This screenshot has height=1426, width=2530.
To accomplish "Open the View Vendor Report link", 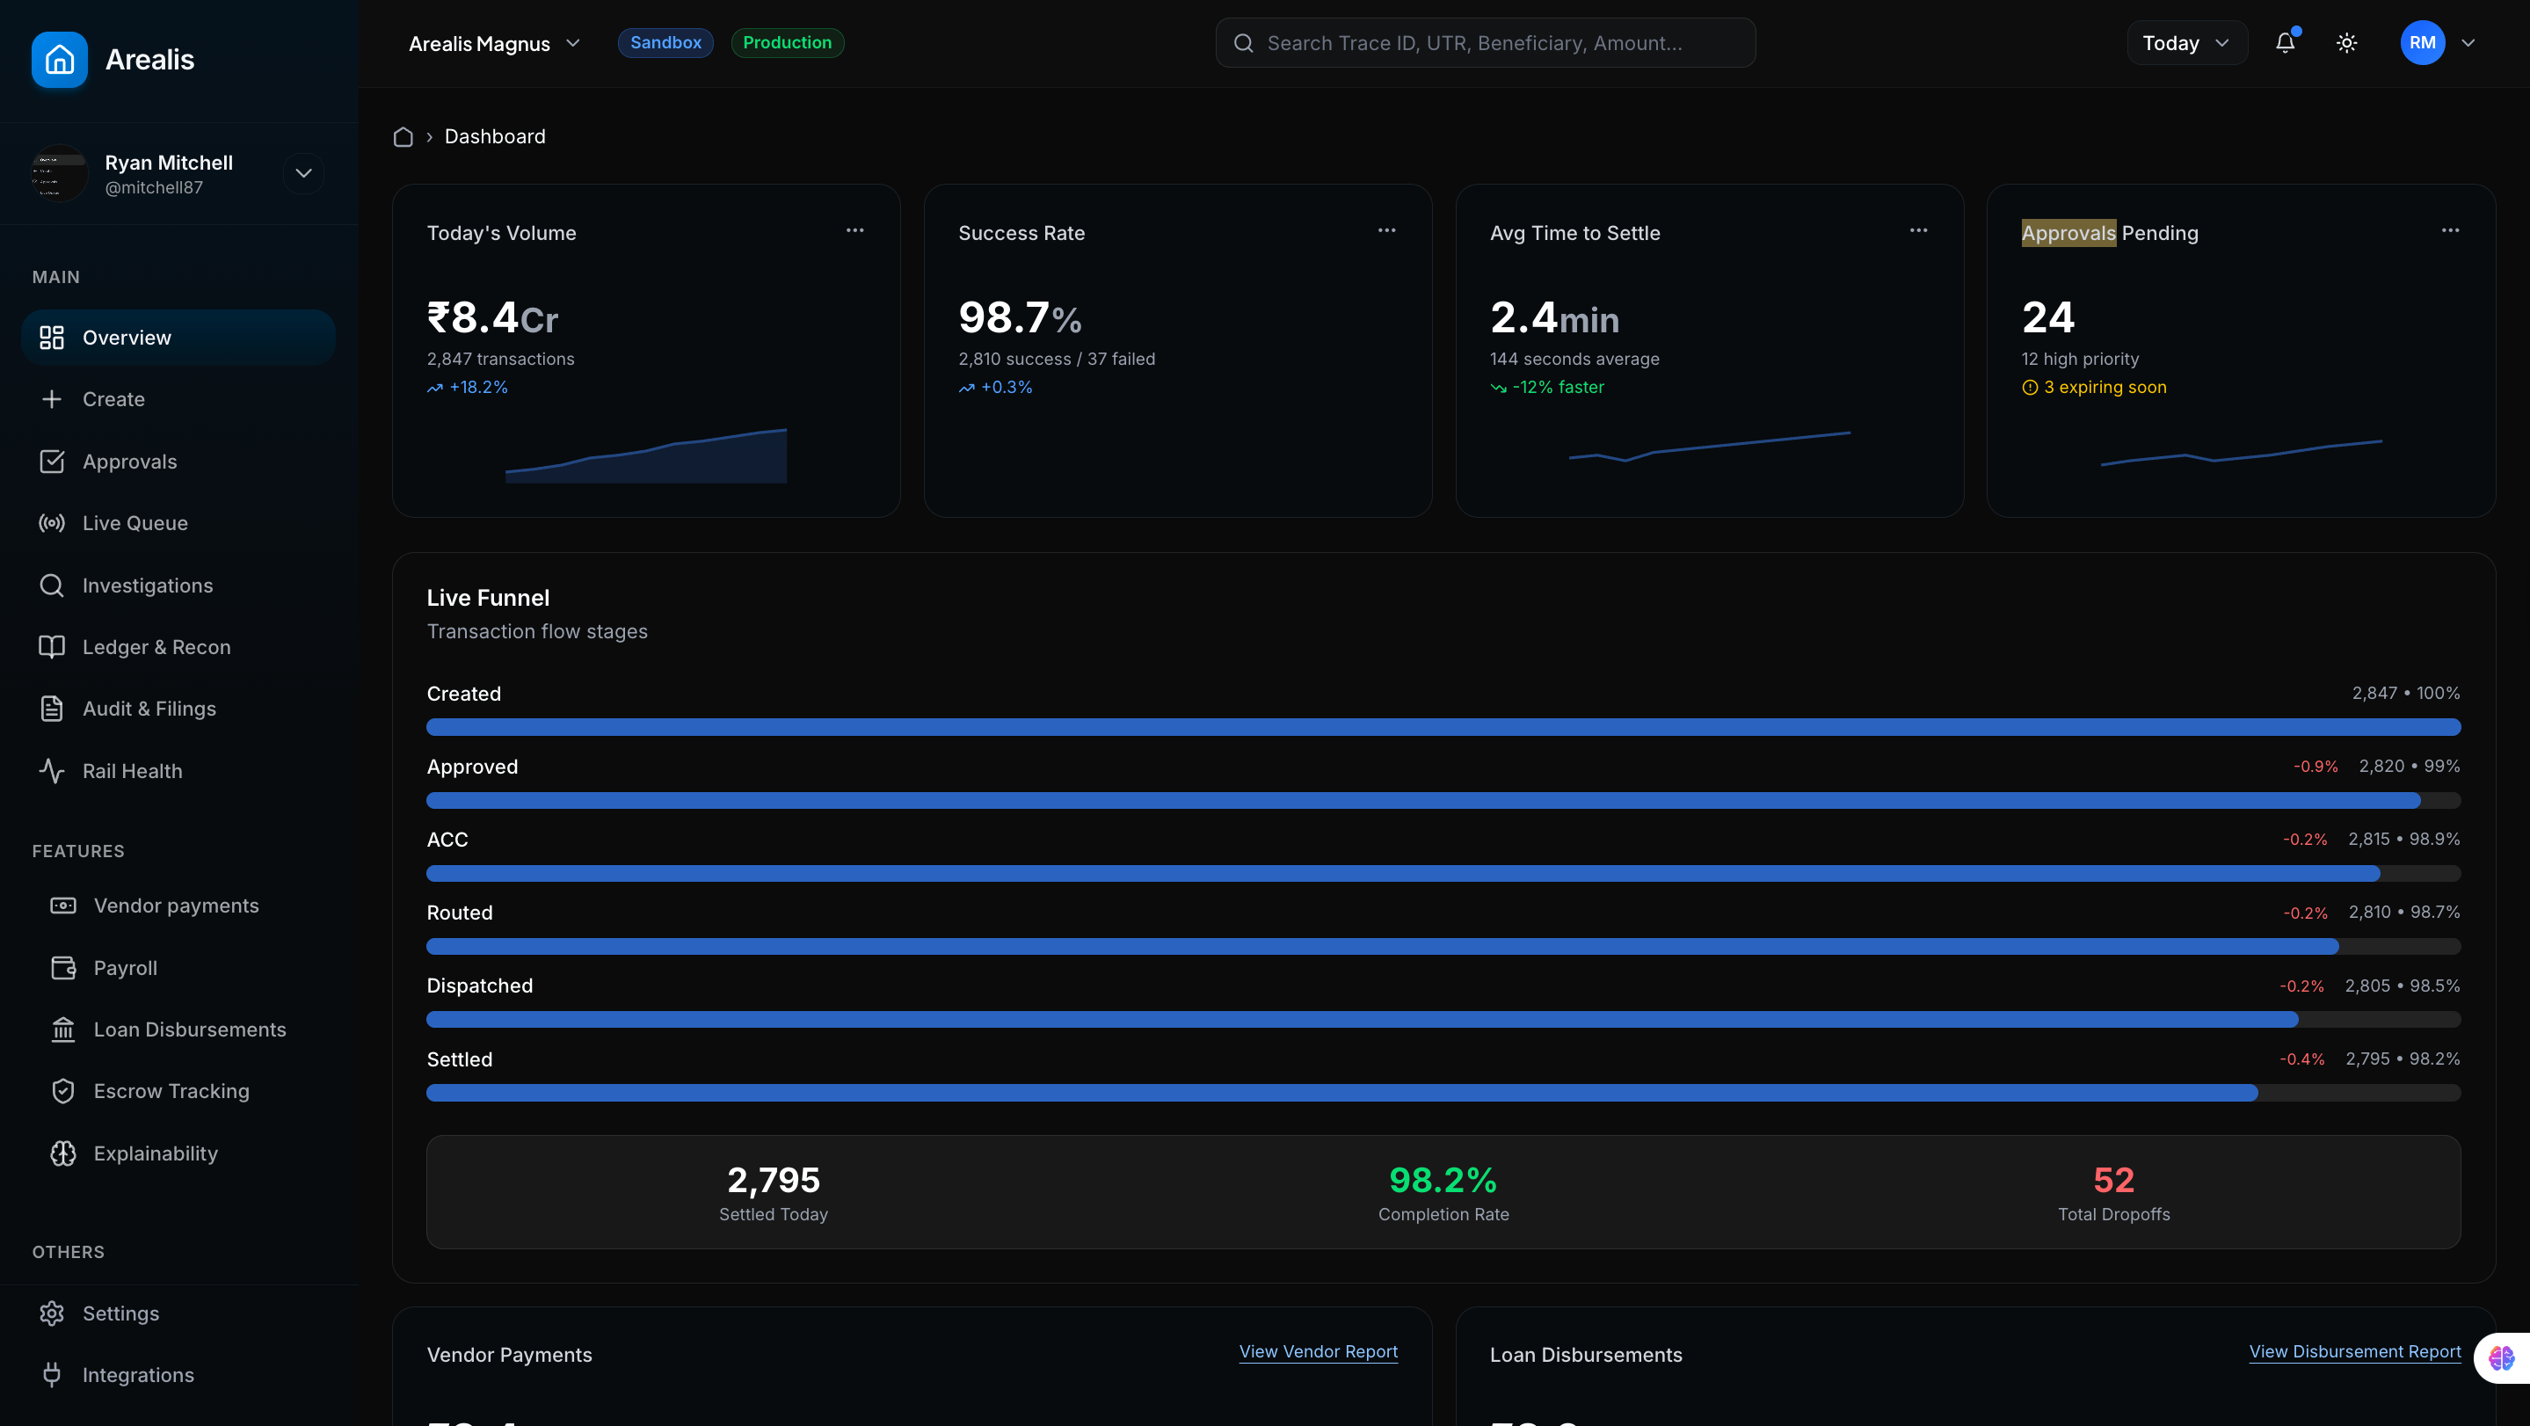I will (1318, 1352).
